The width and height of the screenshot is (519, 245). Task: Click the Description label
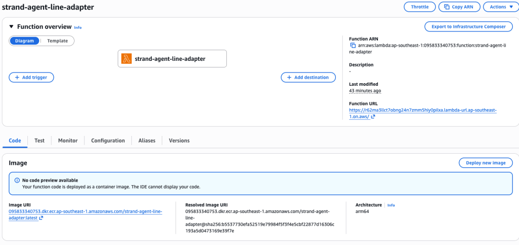point(361,64)
